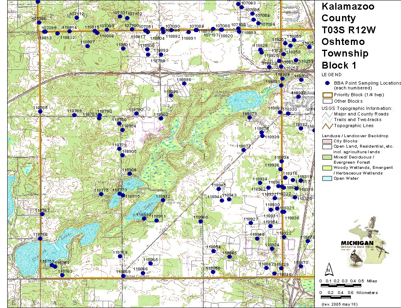This screenshot has height=308, width=401.
Task: Select sampling point 118927
Action: (251, 223)
